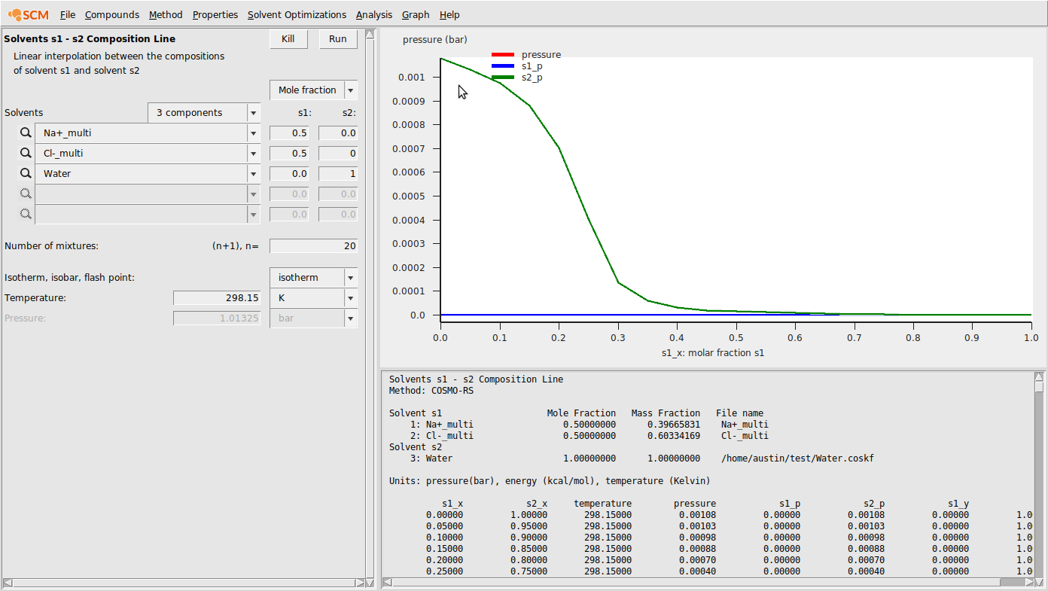
Task: Click the green s2_p legend swatch
Action: [503, 77]
